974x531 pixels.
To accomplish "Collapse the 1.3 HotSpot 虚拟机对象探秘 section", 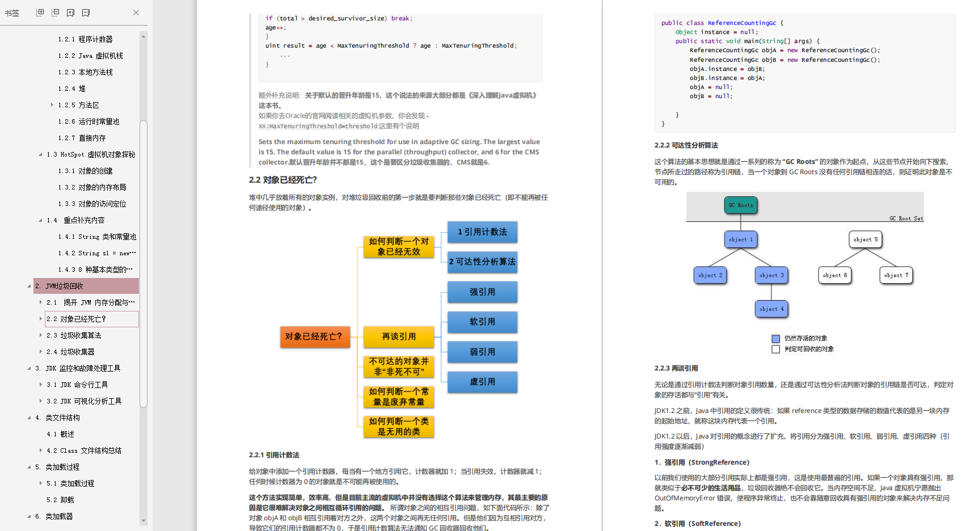I will click(40, 154).
